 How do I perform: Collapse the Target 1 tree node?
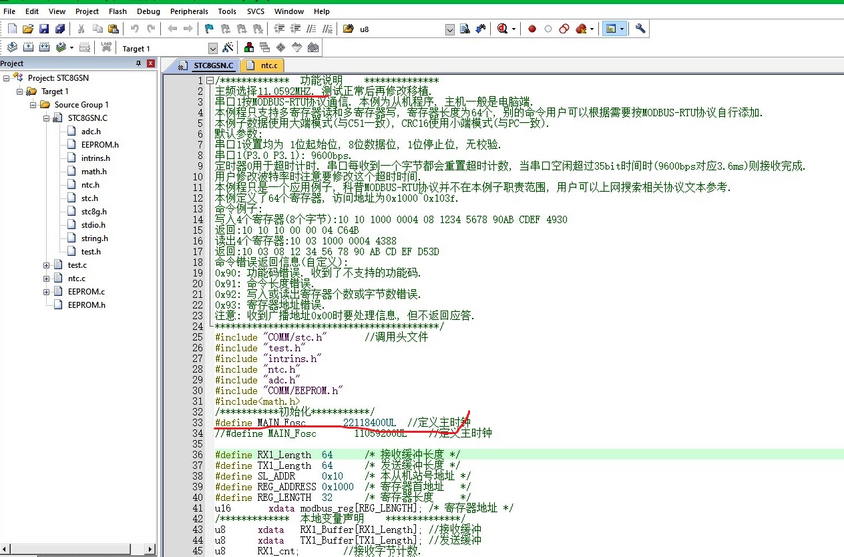[x=19, y=91]
